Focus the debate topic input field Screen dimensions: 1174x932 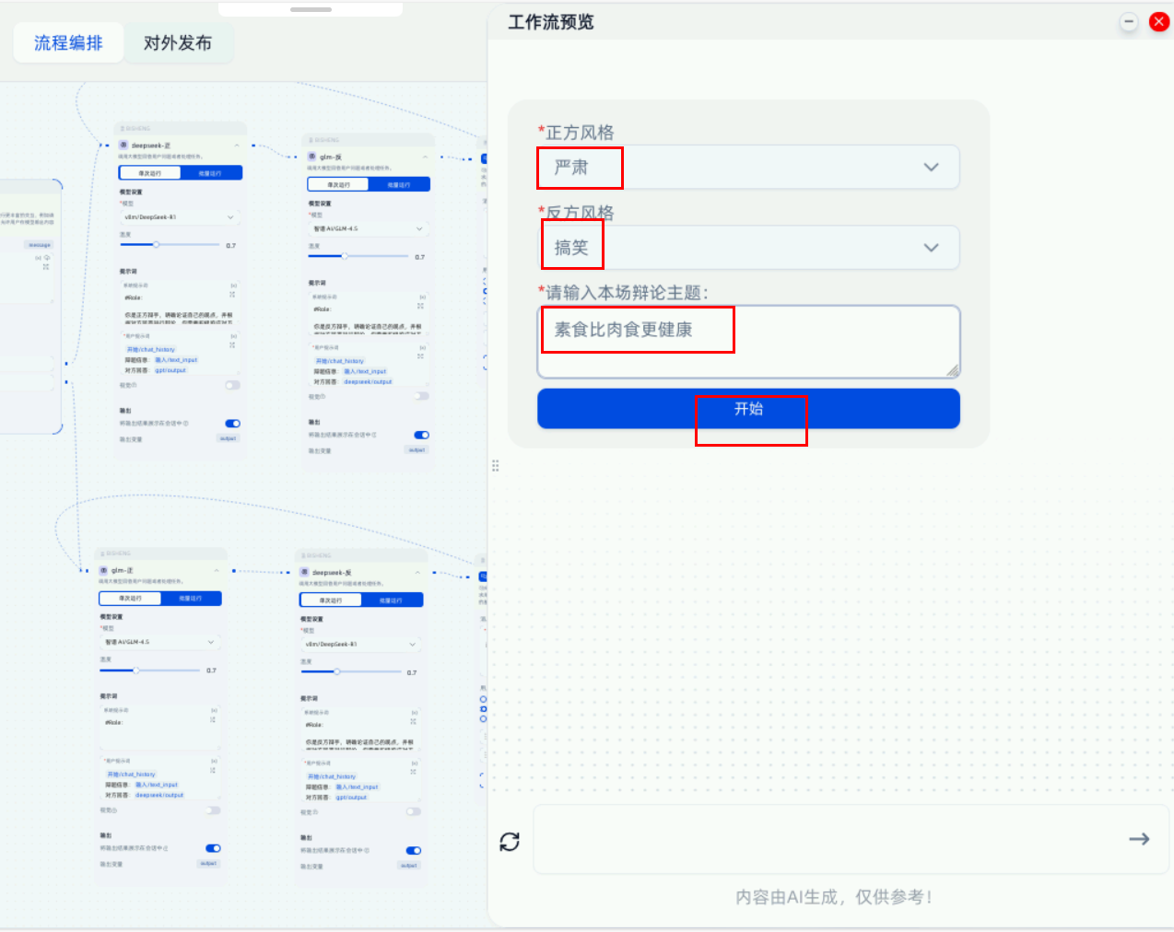(748, 342)
